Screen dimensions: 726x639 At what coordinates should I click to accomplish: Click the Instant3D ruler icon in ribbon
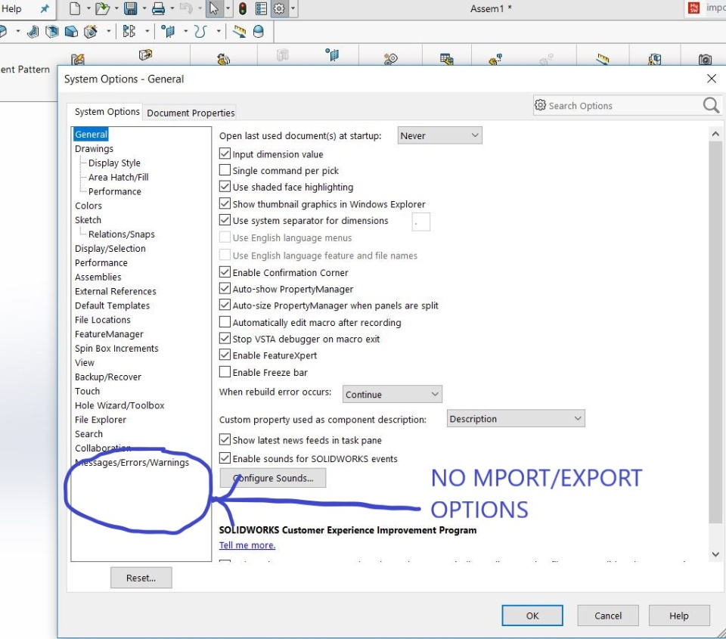pyautogui.click(x=603, y=59)
